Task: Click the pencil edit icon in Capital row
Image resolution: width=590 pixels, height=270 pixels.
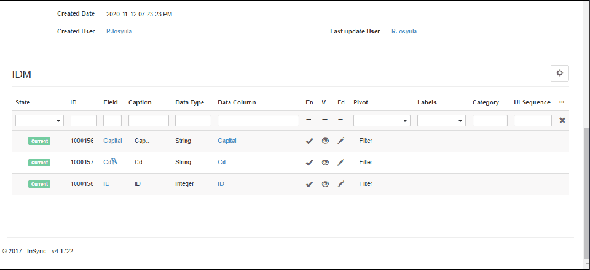Action: point(341,141)
